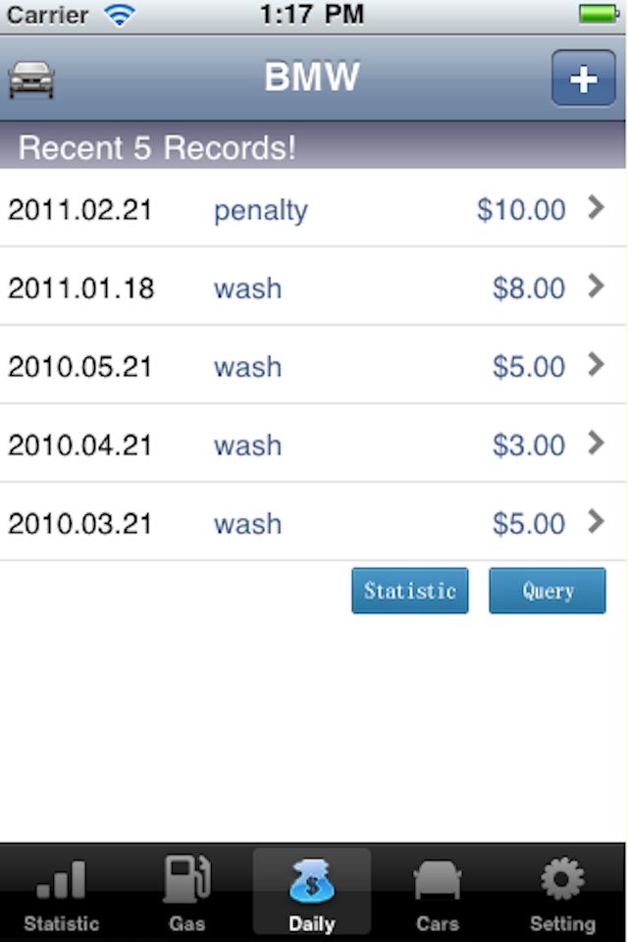Expand the penalty $10.00 record chevron
Screen dimensions: 628x942
596,207
